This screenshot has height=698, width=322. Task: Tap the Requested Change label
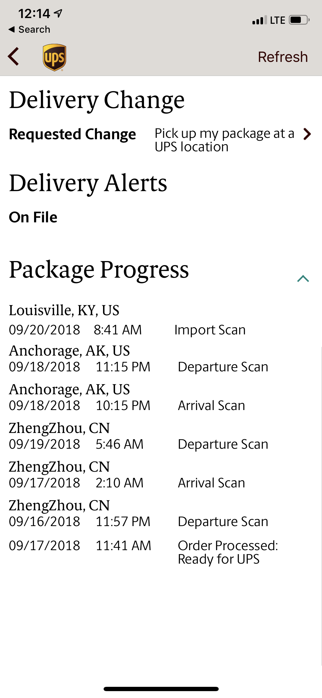click(x=72, y=134)
